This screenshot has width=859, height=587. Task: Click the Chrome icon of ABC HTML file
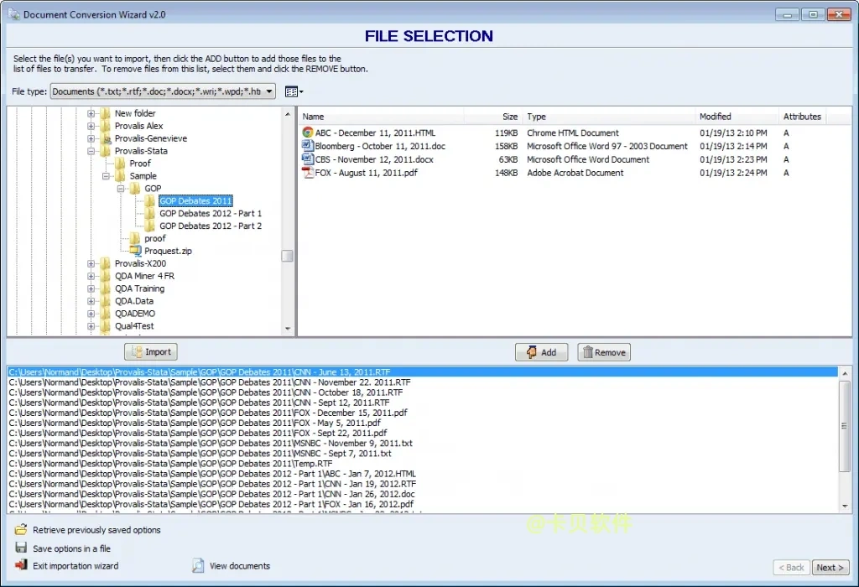click(x=307, y=132)
